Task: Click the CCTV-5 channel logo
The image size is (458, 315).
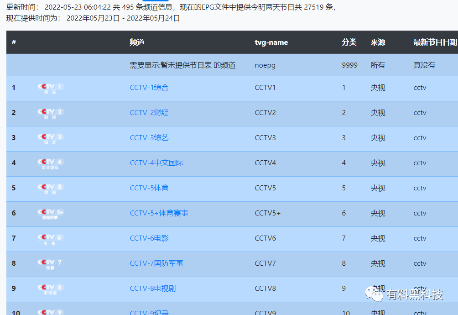Action: [51, 189]
